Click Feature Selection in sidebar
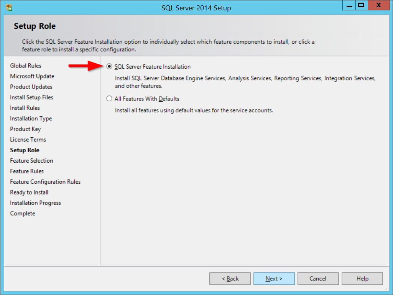 point(31,161)
